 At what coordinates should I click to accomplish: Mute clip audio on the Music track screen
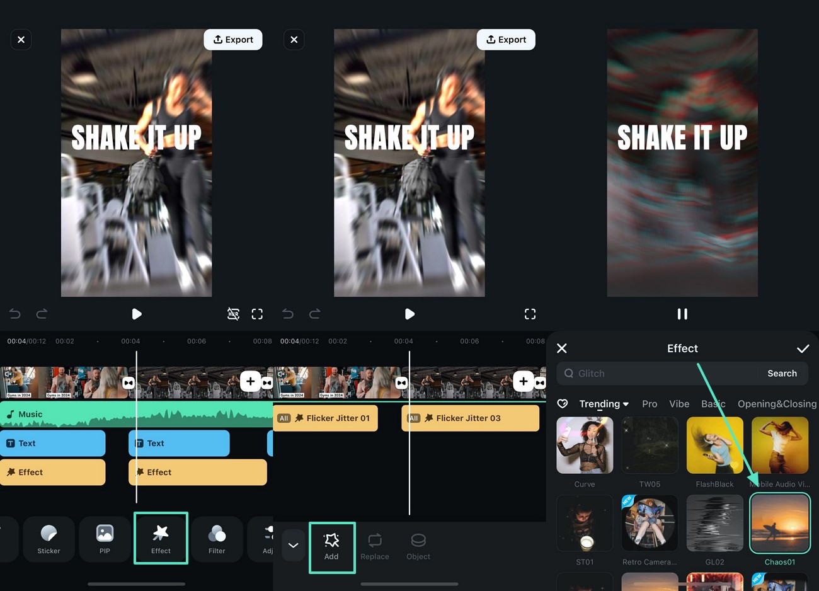coord(8,374)
